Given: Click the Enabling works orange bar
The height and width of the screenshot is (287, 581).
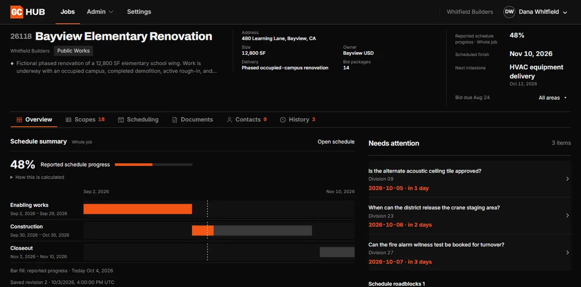Looking at the screenshot, I should pos(138,209).
